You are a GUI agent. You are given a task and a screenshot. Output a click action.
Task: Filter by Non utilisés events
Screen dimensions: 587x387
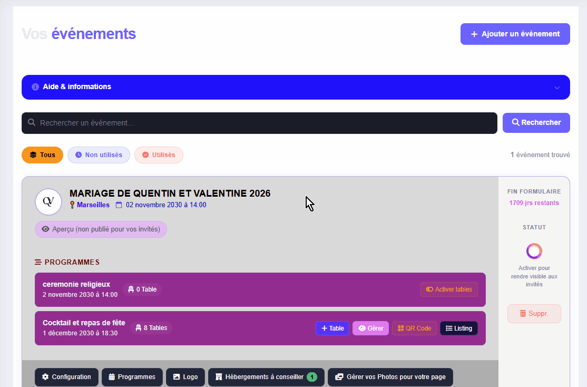[x=99, y=155]
